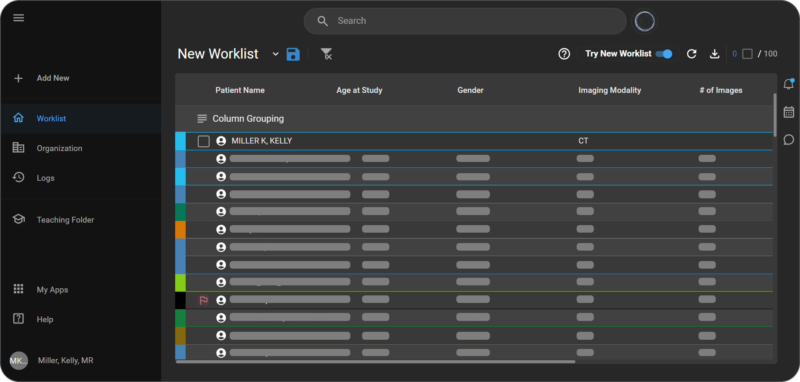Open the calendar panel icon
The width and height of the screenshot is (800, 382).
[789, 112]
